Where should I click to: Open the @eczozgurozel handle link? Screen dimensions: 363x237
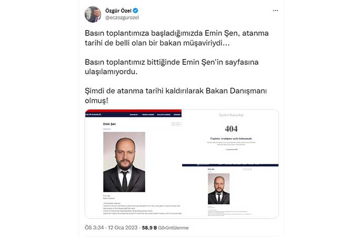pyautogui.click(x=122, y=17)
